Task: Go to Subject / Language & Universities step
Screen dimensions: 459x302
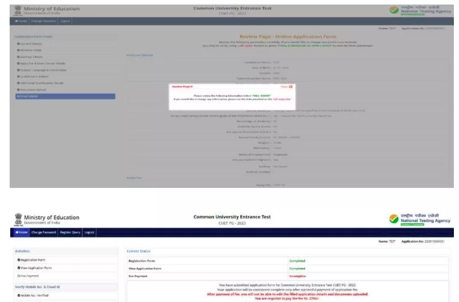Action: coord(41,70)
